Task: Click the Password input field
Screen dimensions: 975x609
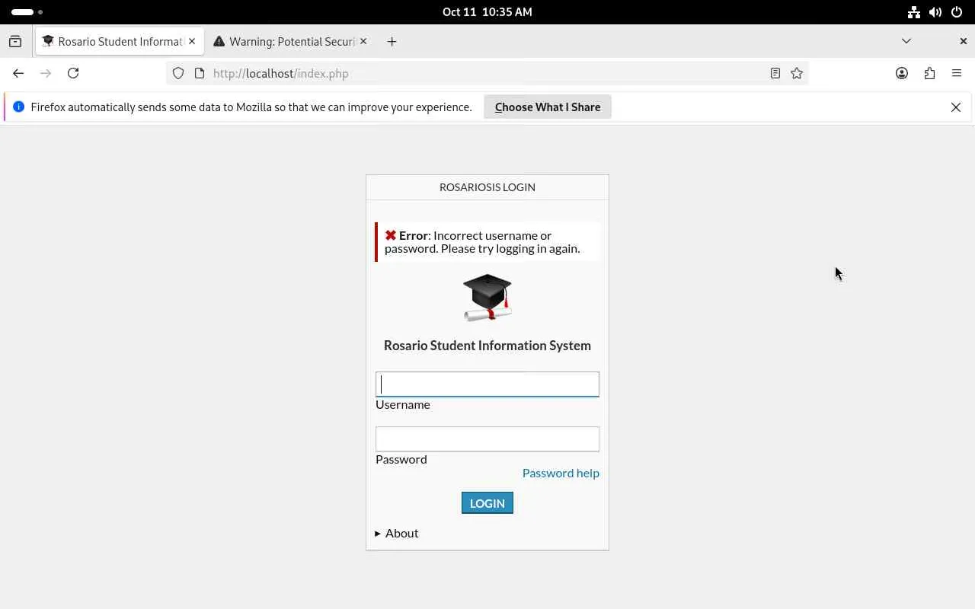Action: coord(487,439)
